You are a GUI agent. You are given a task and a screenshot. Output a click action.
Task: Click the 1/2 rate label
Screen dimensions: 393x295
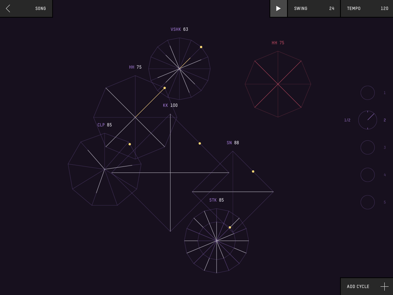pyautogui.click(x=347, y=120)
